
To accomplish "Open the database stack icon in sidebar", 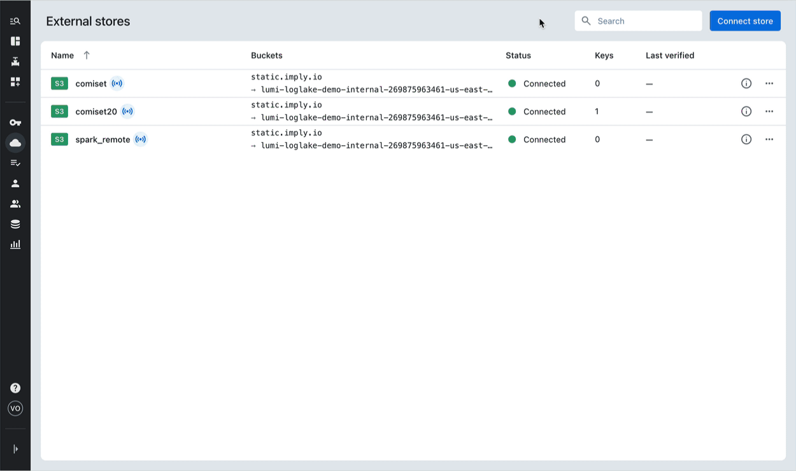I will coord(15,224).
